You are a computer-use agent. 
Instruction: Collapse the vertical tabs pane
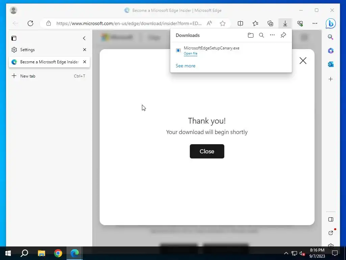point(84,38)
